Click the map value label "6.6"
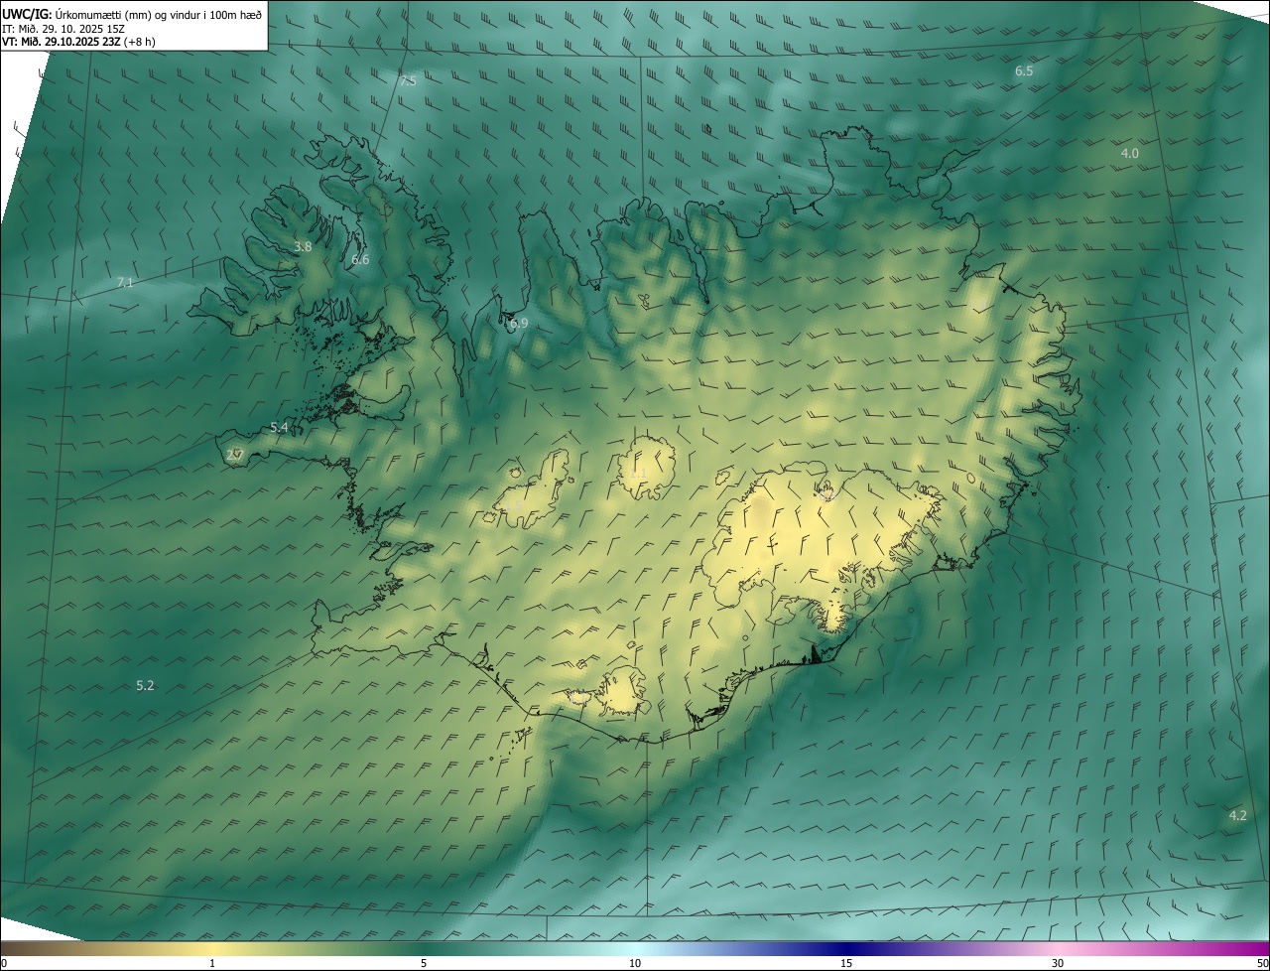The image size is (1270, 971). [360, 260]
